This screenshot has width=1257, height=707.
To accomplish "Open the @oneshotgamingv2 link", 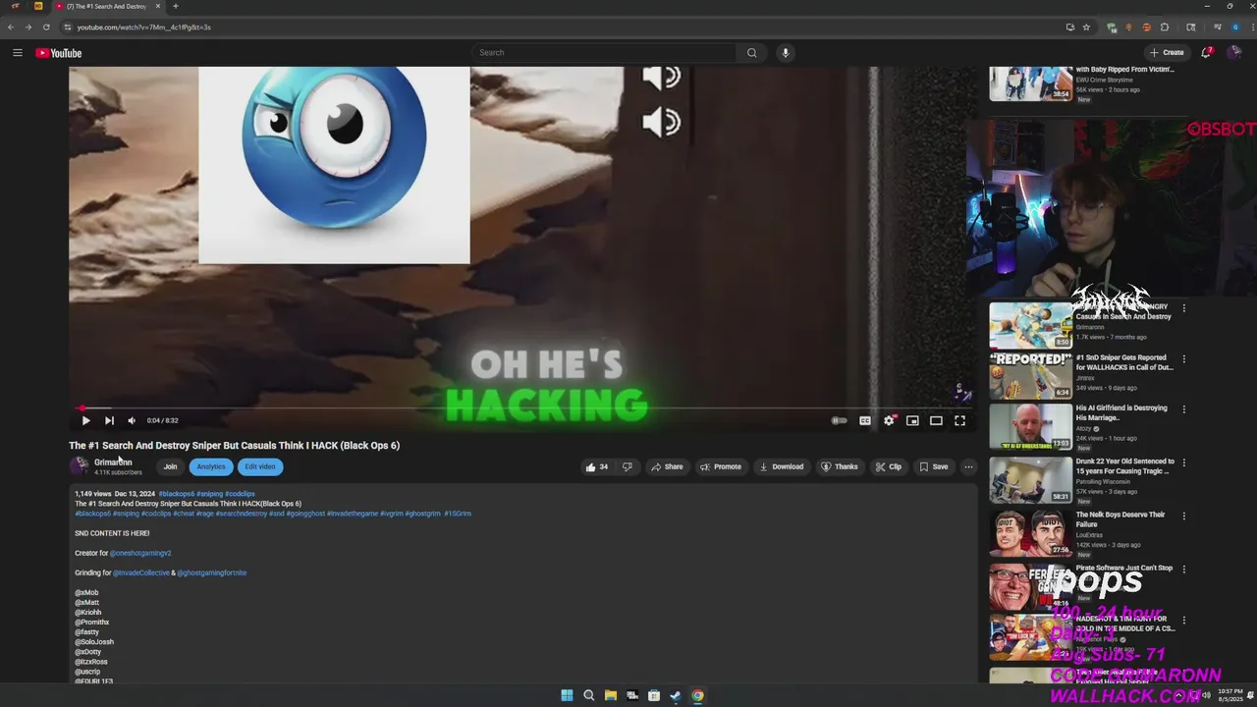I will (x=140, y=553).
